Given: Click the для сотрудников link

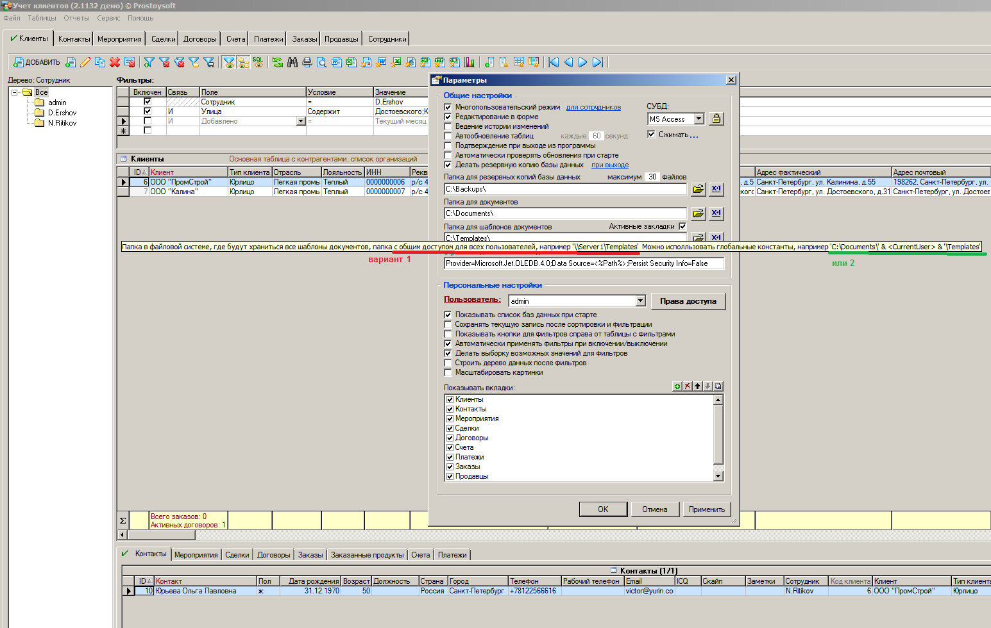Looking at the screenshot, I should coord(593,107).
